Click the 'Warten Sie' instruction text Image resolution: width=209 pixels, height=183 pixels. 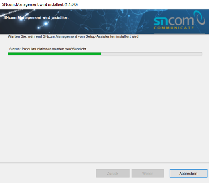pyautogui.click(x=73, y=36)
